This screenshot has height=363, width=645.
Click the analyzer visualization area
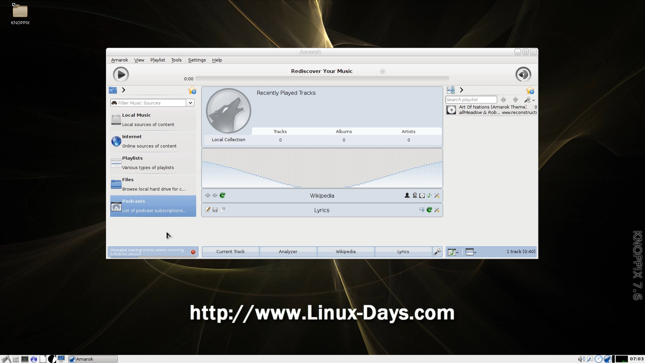tap(322, 168)
